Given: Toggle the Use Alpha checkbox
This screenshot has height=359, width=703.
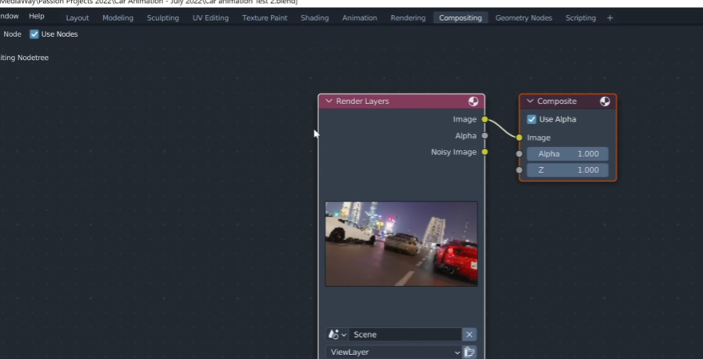Looking at the screenshot, I should 532,119.
